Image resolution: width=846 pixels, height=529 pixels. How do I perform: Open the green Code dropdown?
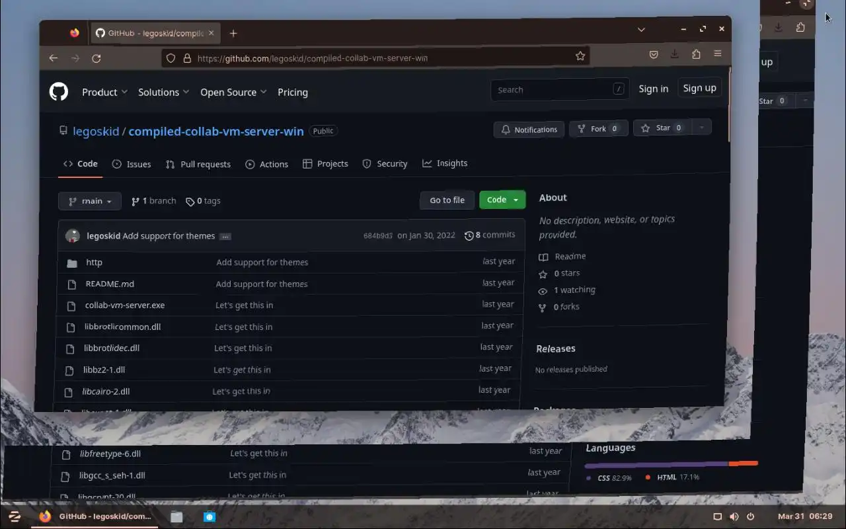[502, 199]
